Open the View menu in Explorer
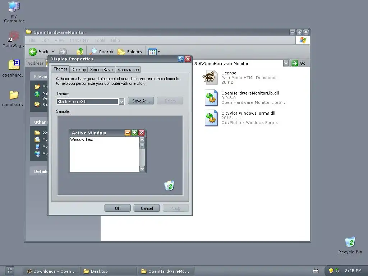The width and height of the screenshot is (368, 276). click(59, 40)
